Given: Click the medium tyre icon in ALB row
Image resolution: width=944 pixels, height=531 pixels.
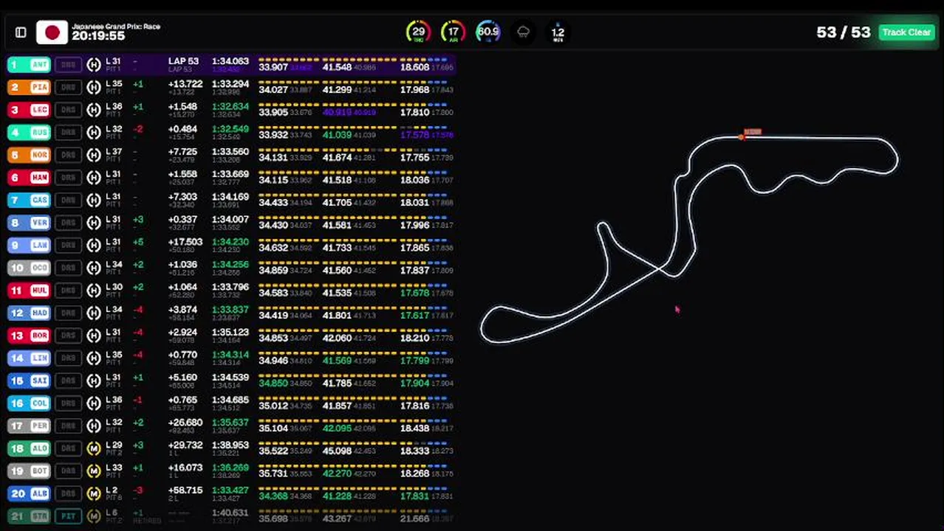Looking at the screenshot, I should [94, 493].
